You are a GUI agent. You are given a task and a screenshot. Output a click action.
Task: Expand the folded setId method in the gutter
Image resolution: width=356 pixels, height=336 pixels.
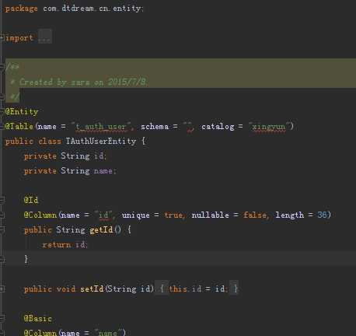(x=2, y=289)
